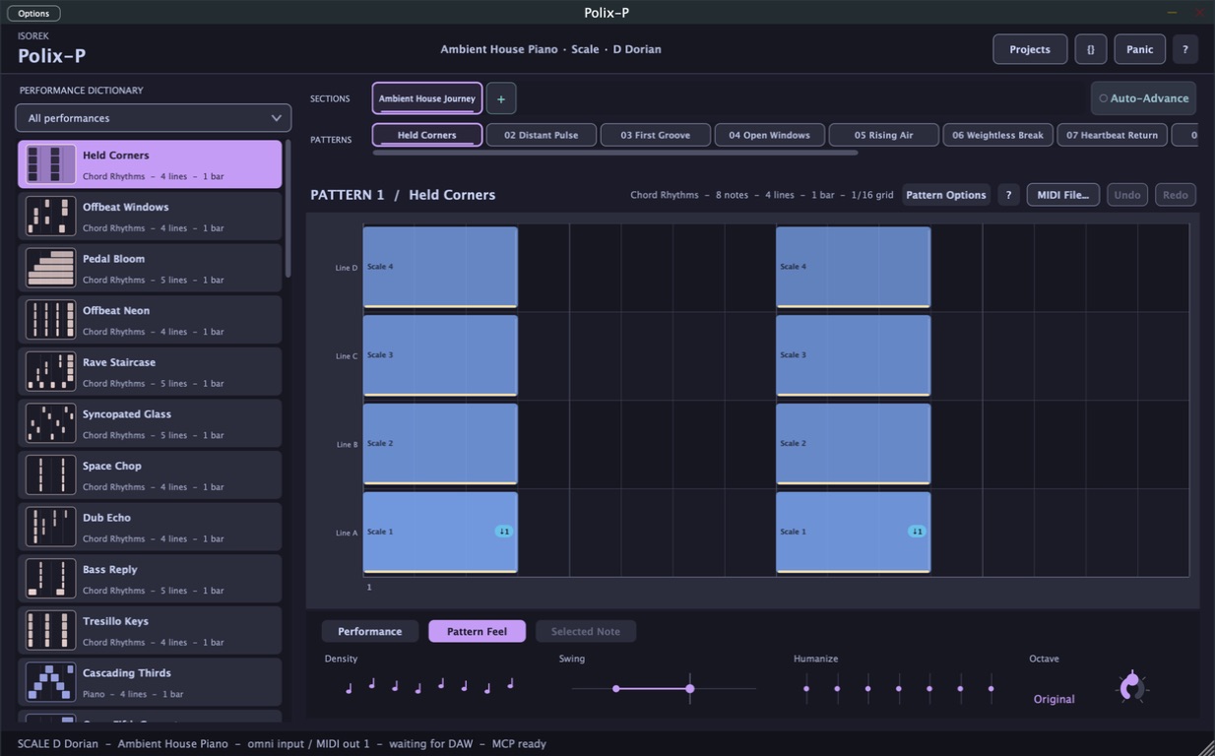Switch to pattern 05 Rising Air

point(884,135)
